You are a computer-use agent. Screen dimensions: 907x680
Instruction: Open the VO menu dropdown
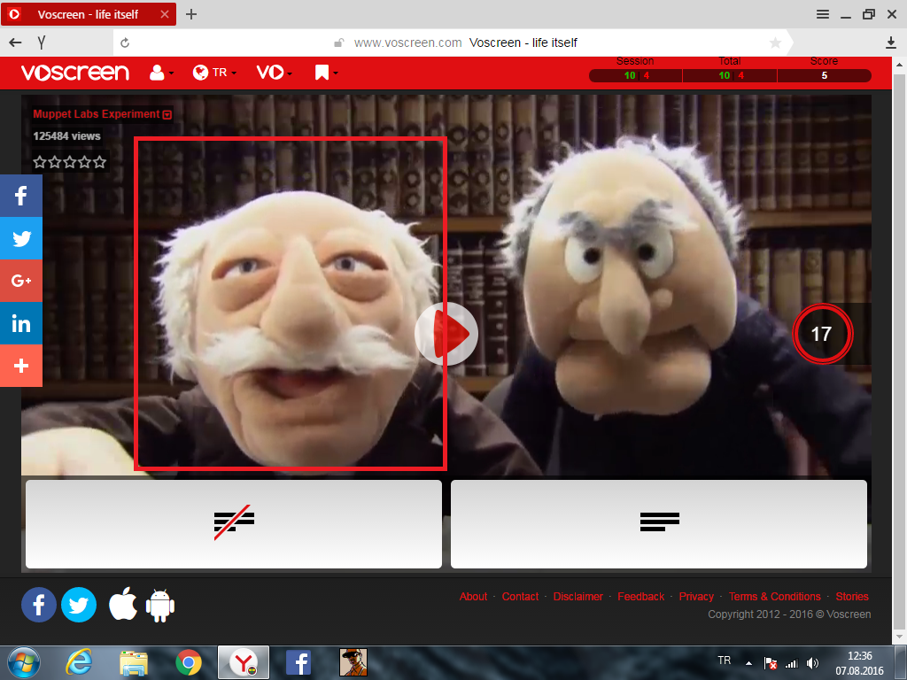275,73
